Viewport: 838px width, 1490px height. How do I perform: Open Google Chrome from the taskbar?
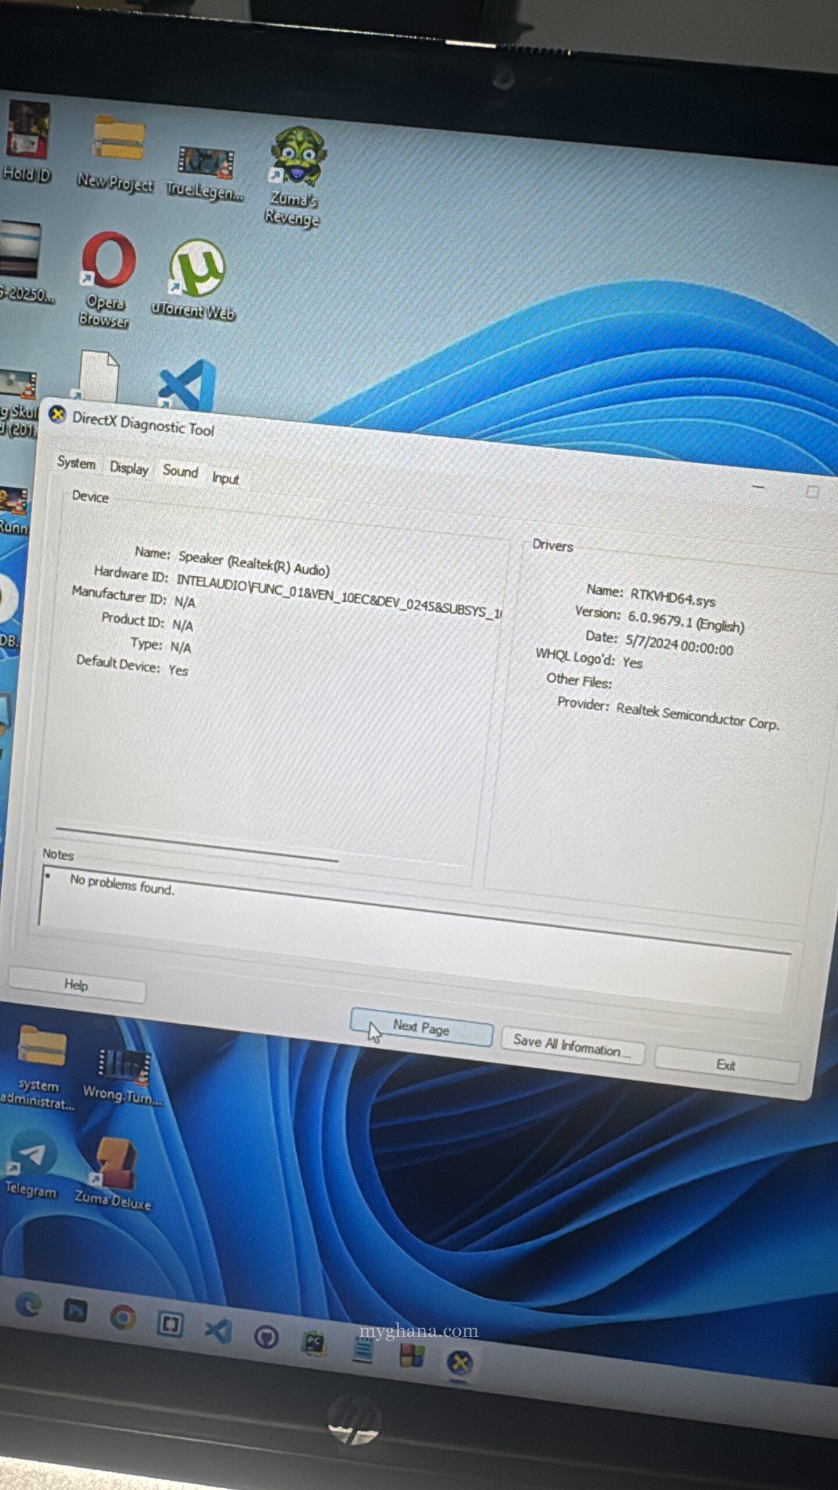[x=123, y=1317]
